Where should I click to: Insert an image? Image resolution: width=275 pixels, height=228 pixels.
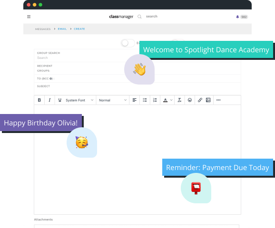click(208, 100)
